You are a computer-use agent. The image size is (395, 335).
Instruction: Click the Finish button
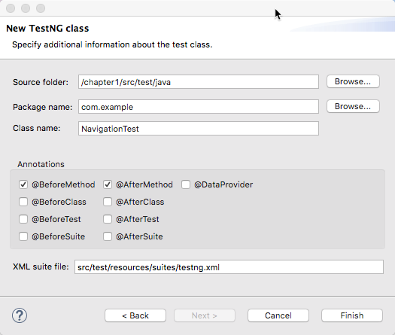[x=352, y=315]
